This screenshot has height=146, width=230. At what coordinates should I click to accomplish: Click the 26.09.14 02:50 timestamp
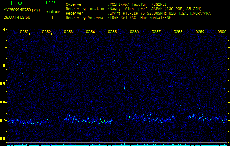[17, 17]
